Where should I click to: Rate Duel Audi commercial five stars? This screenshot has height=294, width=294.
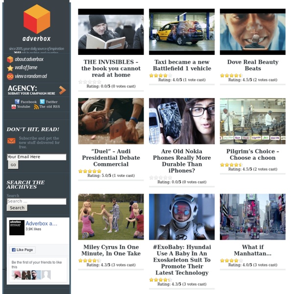click(x=99, y=171)
